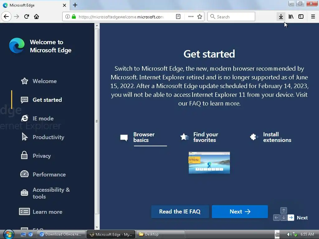Viewport: 319px width, 239px height.
Task: Reload the current page
Action: 26,16
